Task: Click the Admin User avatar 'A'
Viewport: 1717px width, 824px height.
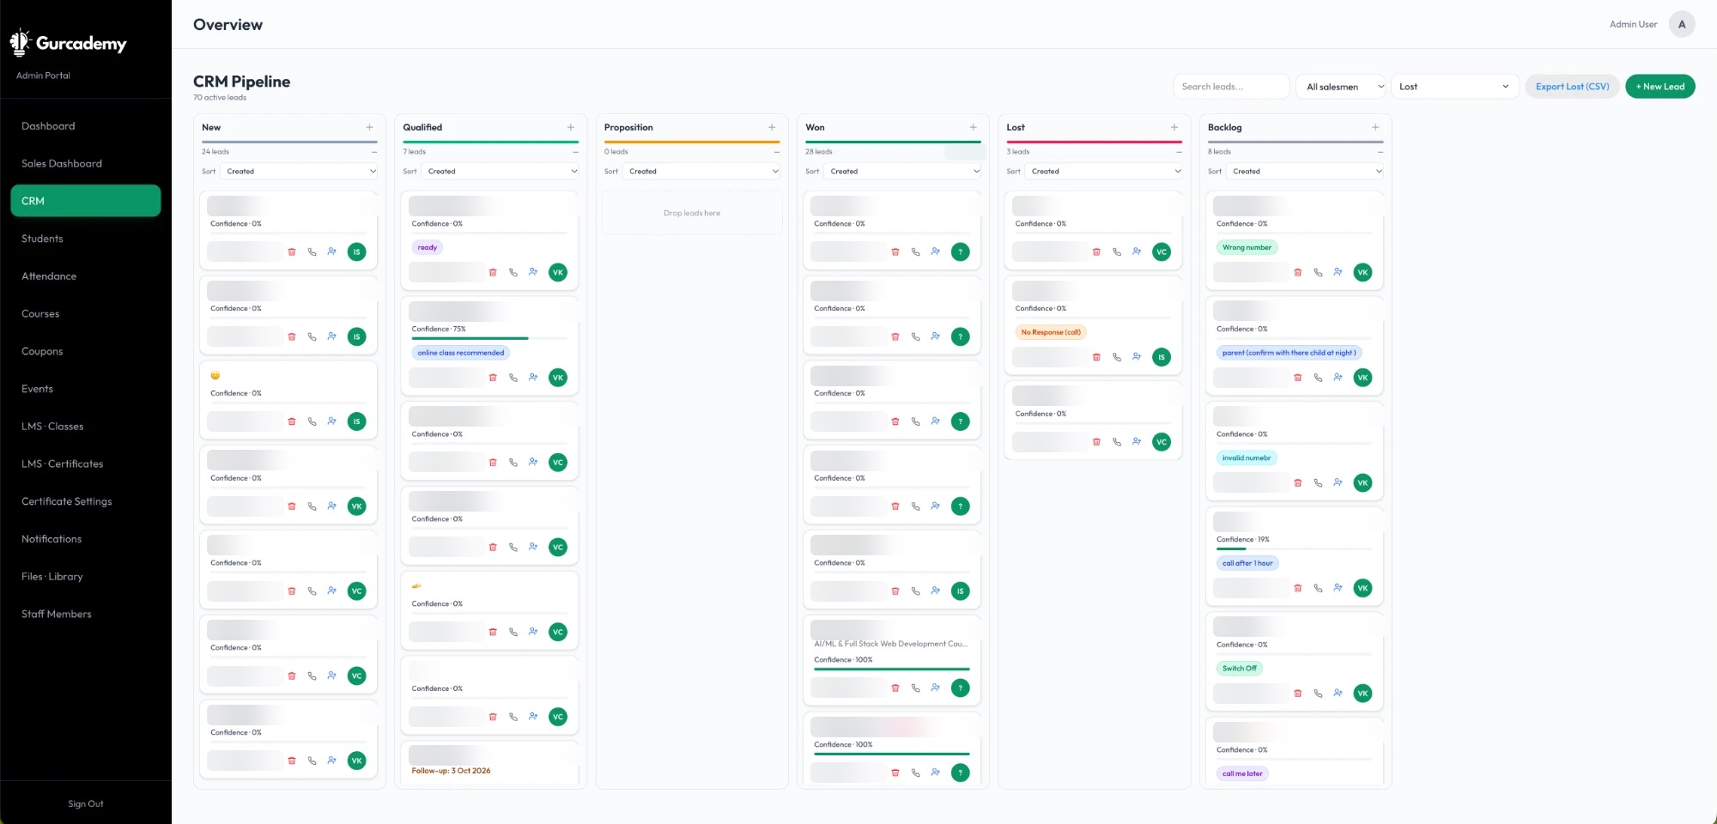Action: (x=1682, y=24)
